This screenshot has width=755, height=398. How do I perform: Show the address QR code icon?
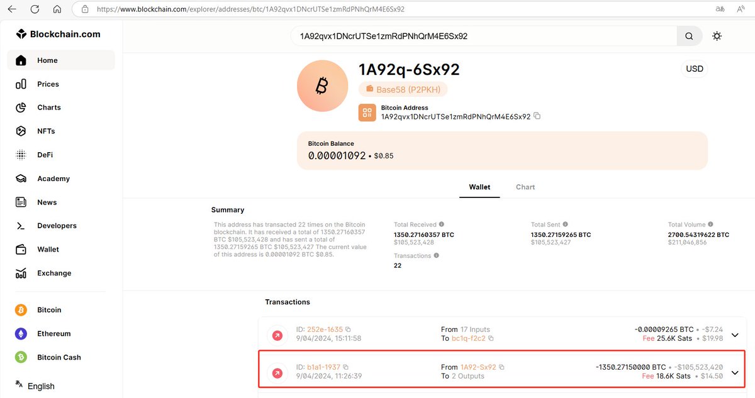[367, 113]
